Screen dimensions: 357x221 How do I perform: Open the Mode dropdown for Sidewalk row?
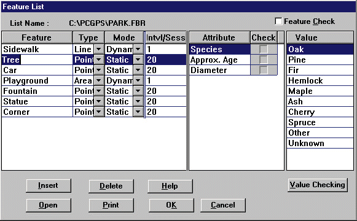[x=138, y=49]
